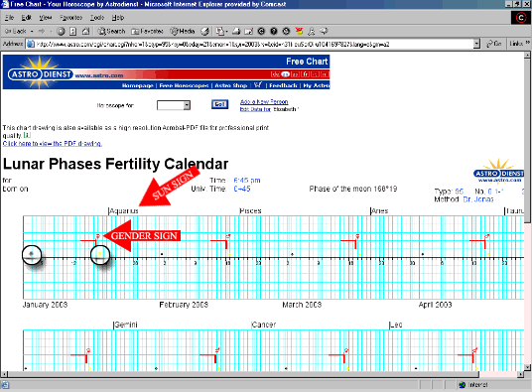Click the Type 95 link

point(460,192)
